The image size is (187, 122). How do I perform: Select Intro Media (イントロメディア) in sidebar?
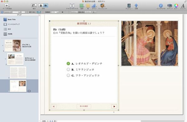tap(14, 24)
